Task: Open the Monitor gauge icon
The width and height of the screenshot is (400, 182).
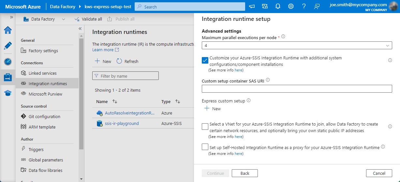Action: coord(8,62)
